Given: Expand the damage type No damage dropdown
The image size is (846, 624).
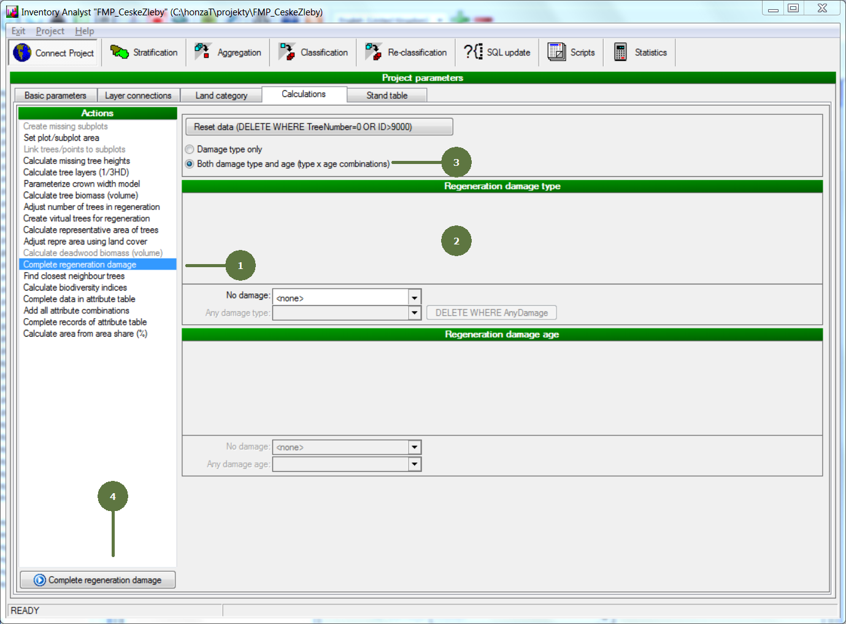Looking at the screenshot, I should 415,298.
